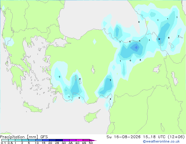Click the '40' legend scale label
This screenshot has height=144, width=186.
pos(77,143)
